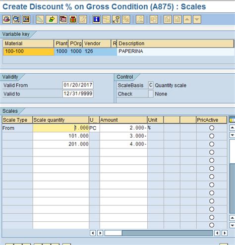Open validity periods calendar icon
The height and width of the screenshot is (245, 235).
[x=63, y=19]
